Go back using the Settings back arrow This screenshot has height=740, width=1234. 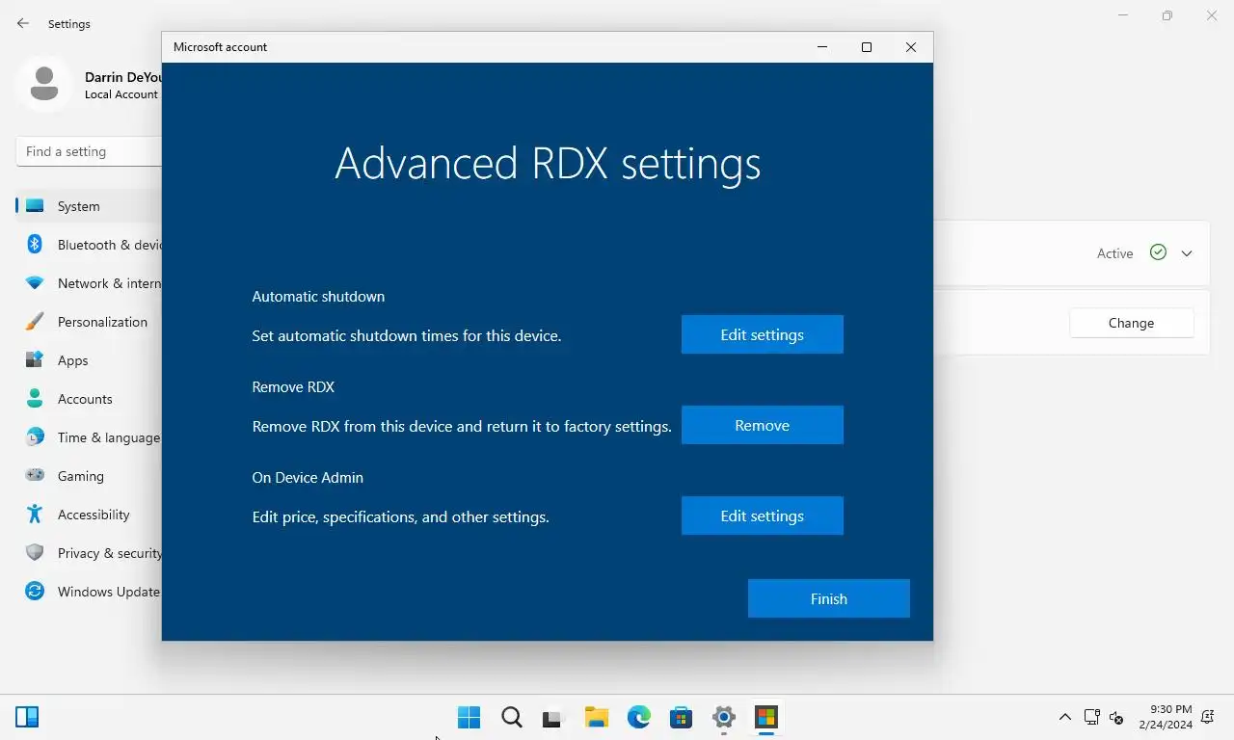[x=23, y=23]
